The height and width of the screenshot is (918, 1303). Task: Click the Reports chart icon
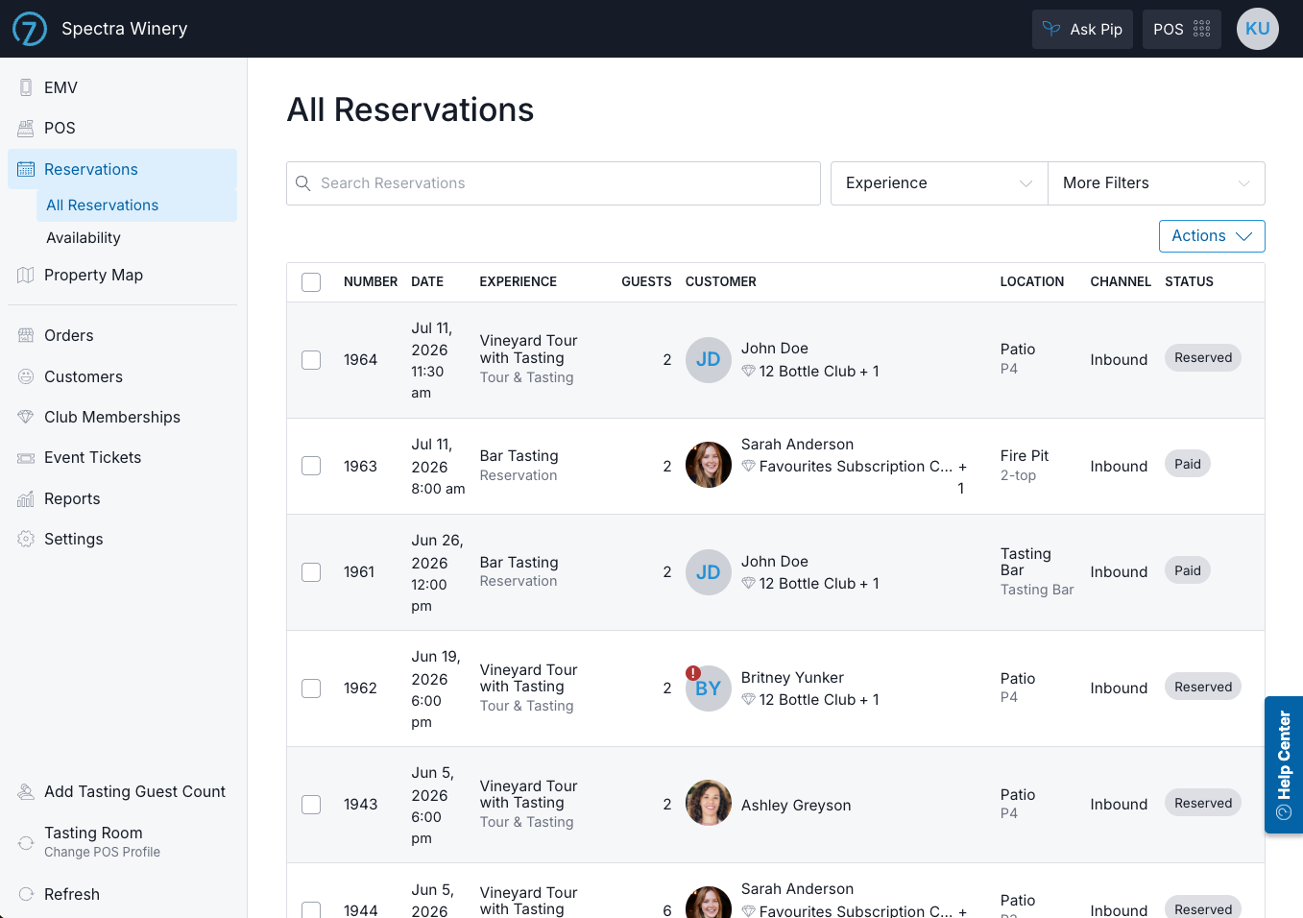coord(26,498)
